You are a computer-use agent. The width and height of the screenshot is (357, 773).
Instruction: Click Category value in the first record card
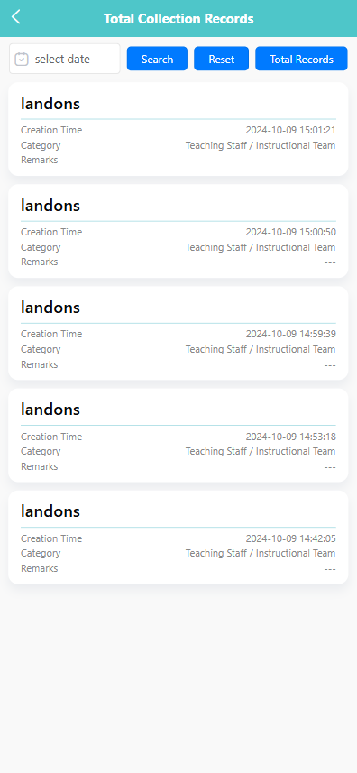tap(261, 145)
